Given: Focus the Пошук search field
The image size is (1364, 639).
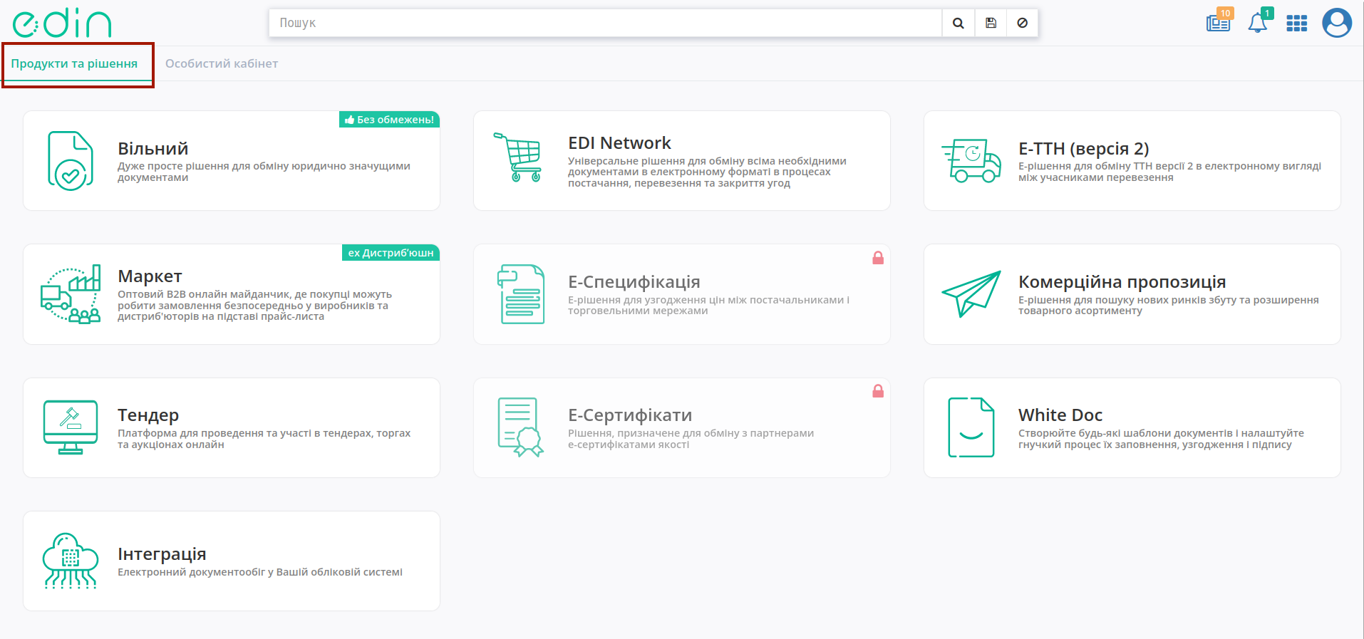Looking at the screenshot, I should tap(606, 23).
